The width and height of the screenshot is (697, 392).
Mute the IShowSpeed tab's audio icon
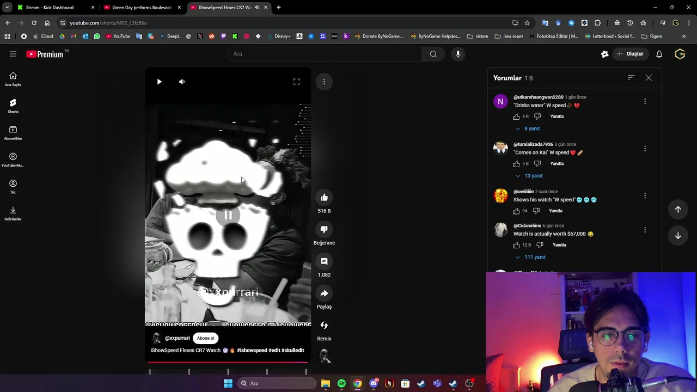click(x=256, y=8)
